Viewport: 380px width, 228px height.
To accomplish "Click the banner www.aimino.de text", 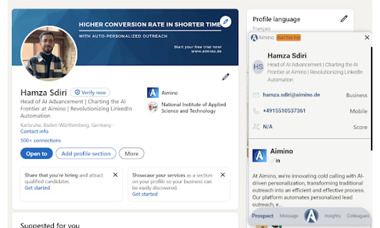I will (x=206, y=51).
